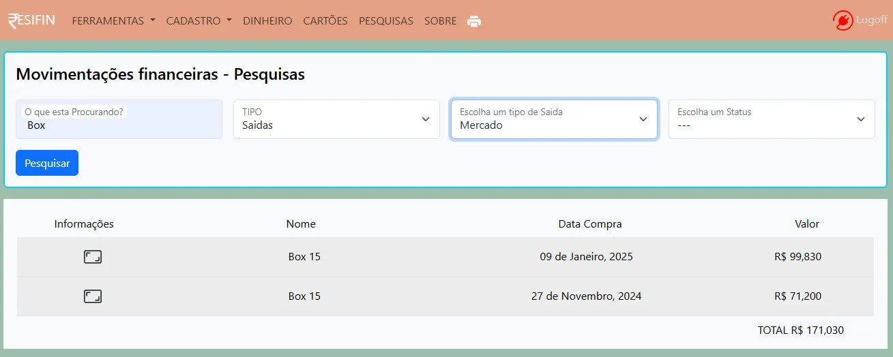Open the TIPO Saidas select box
Screen dimensions: 893x357
point(336,119)
